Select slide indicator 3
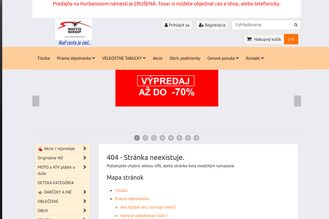The image size is (329, 219). (154, 138)
